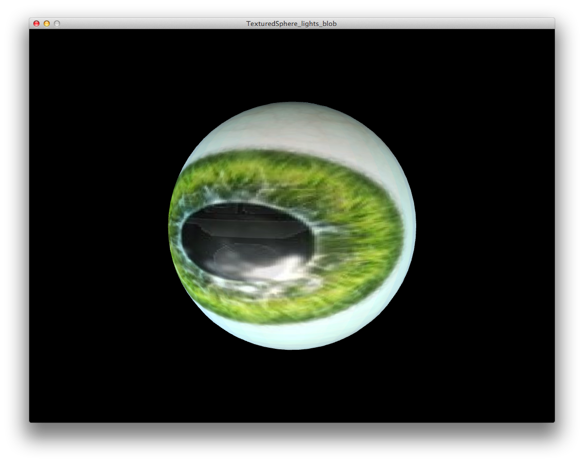Click the dark pupil of the eyeball

pyautogui.click(x=248, y=242)
